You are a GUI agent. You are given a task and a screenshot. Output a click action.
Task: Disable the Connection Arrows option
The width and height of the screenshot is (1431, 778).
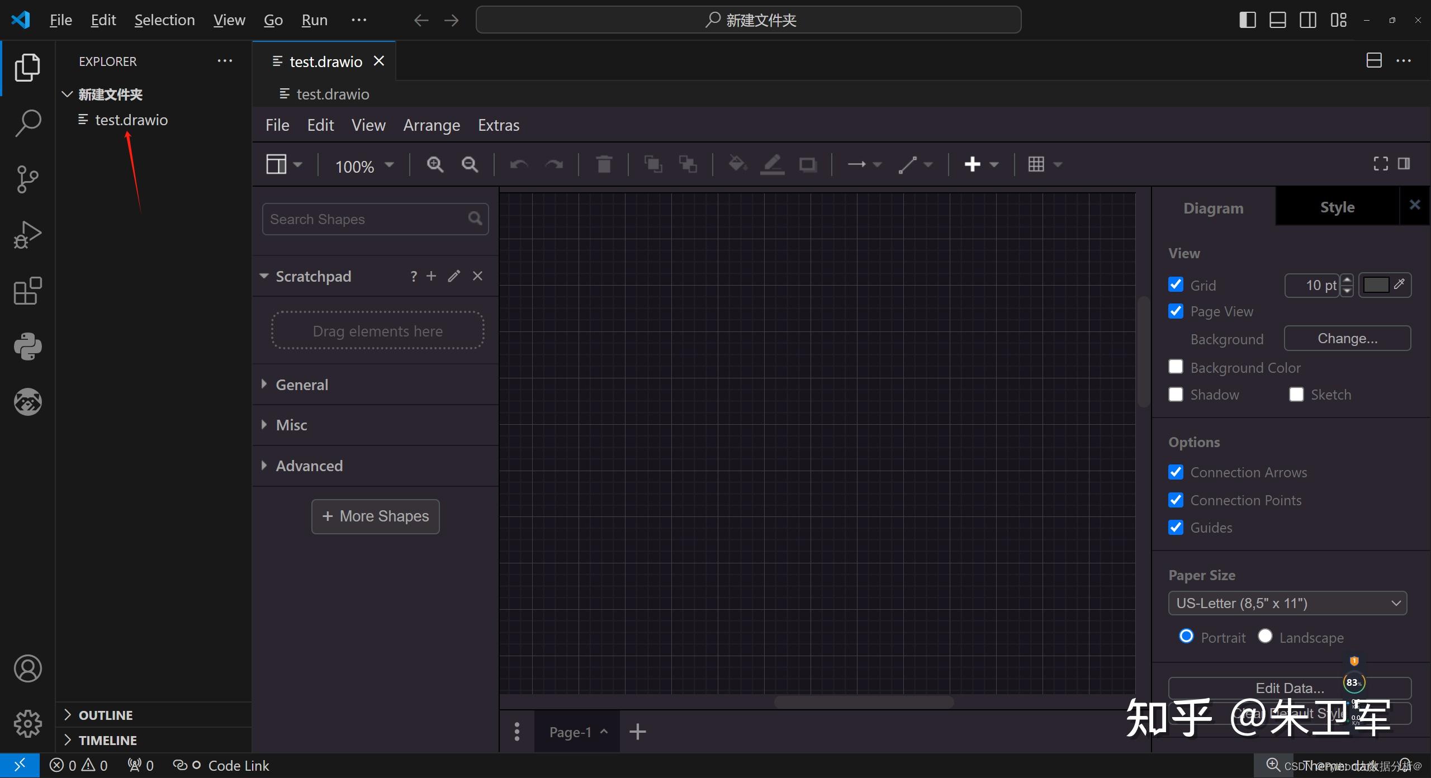(1176, 472)
